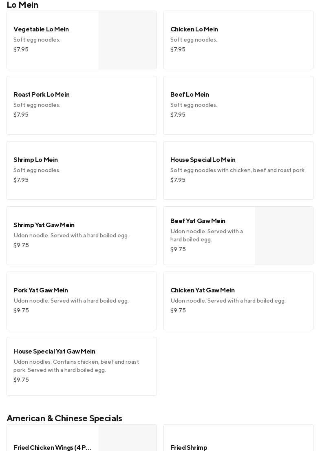Select the Fried Chicken Wings item title
The width and height of the screenshot is (320, 451).
52,447
